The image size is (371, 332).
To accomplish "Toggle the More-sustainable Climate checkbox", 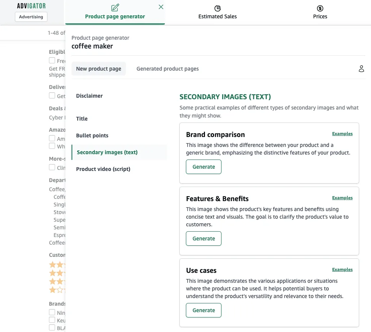I will pyautogui.click(x=52, y=167).
